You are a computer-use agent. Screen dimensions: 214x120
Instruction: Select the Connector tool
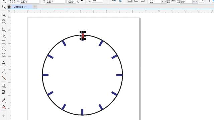pyautogui.click(x=4, y=78)
